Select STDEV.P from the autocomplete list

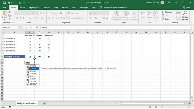click(x=33, y=66)
